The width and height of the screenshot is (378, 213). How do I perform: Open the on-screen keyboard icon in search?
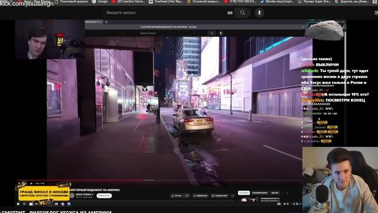230,13
